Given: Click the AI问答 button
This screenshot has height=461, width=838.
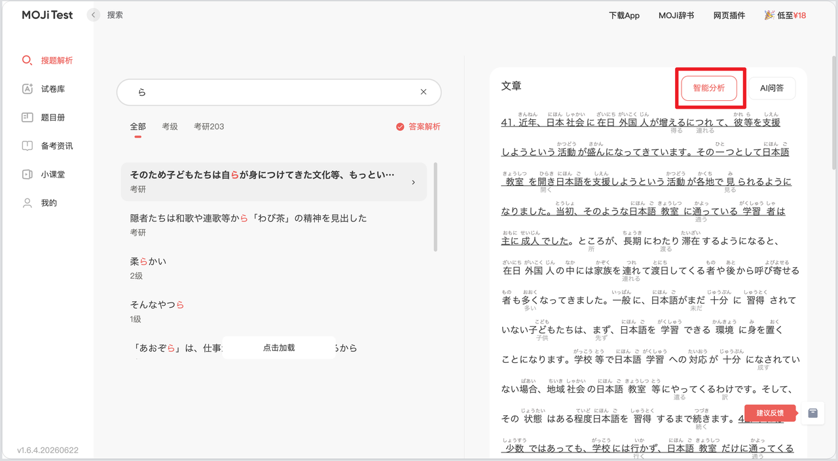Looking at the screenshot, I should coord(772,88).
